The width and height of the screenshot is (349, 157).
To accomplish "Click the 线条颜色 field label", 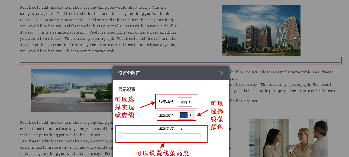I will pos(166,115).
